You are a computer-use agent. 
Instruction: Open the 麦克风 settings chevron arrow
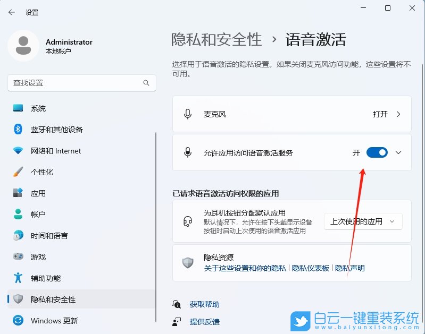pos(398,114)
